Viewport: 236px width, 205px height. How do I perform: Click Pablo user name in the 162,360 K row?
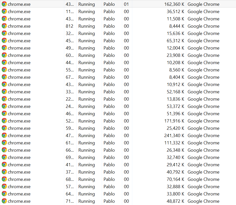click(109, 4)
